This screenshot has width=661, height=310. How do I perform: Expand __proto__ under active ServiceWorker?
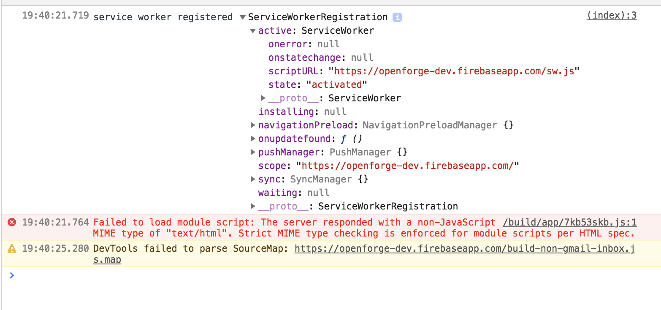(x=263, y=98)
